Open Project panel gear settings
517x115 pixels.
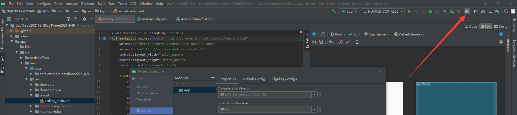point(84,19)
